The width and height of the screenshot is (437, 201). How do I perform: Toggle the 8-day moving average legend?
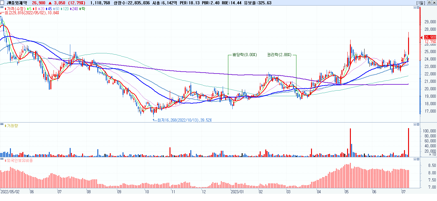(x=35, y=9)
